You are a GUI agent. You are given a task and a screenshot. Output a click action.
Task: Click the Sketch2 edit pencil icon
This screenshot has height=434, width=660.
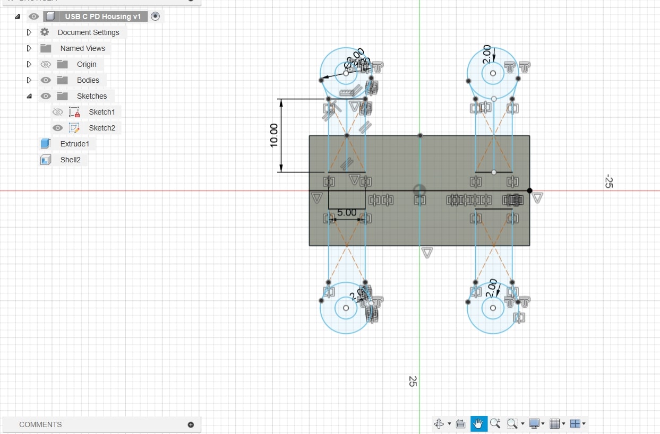[x=74, y=128]
